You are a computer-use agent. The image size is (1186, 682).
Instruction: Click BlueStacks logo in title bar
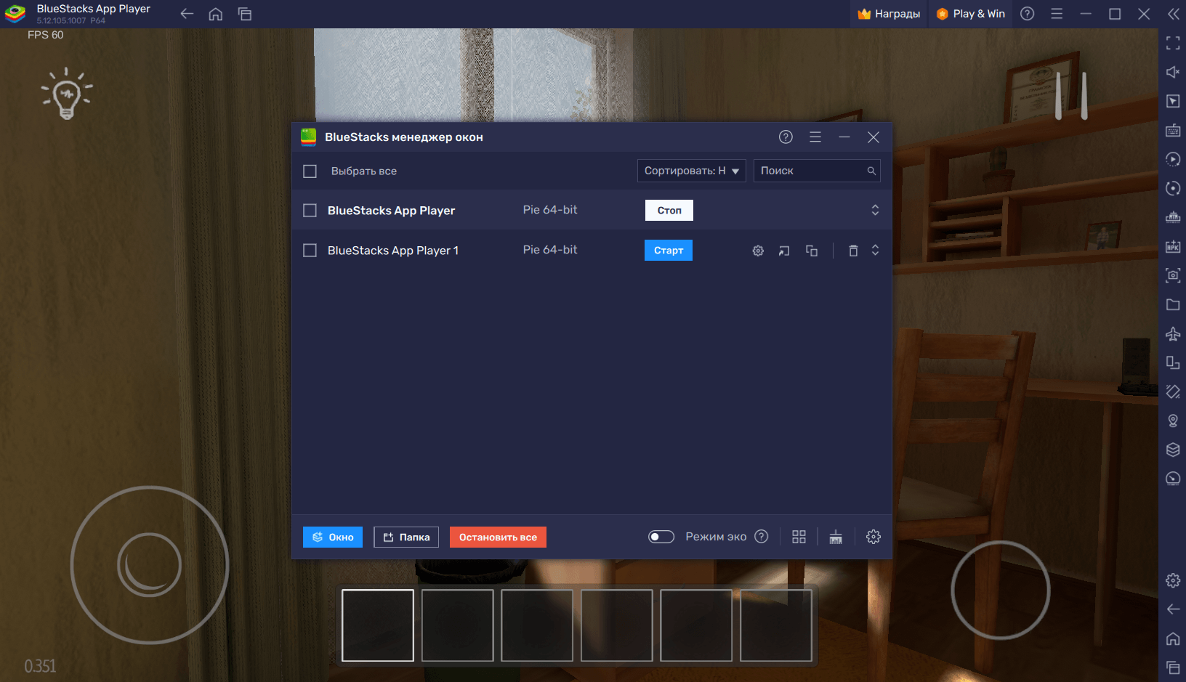click(15, 14)
